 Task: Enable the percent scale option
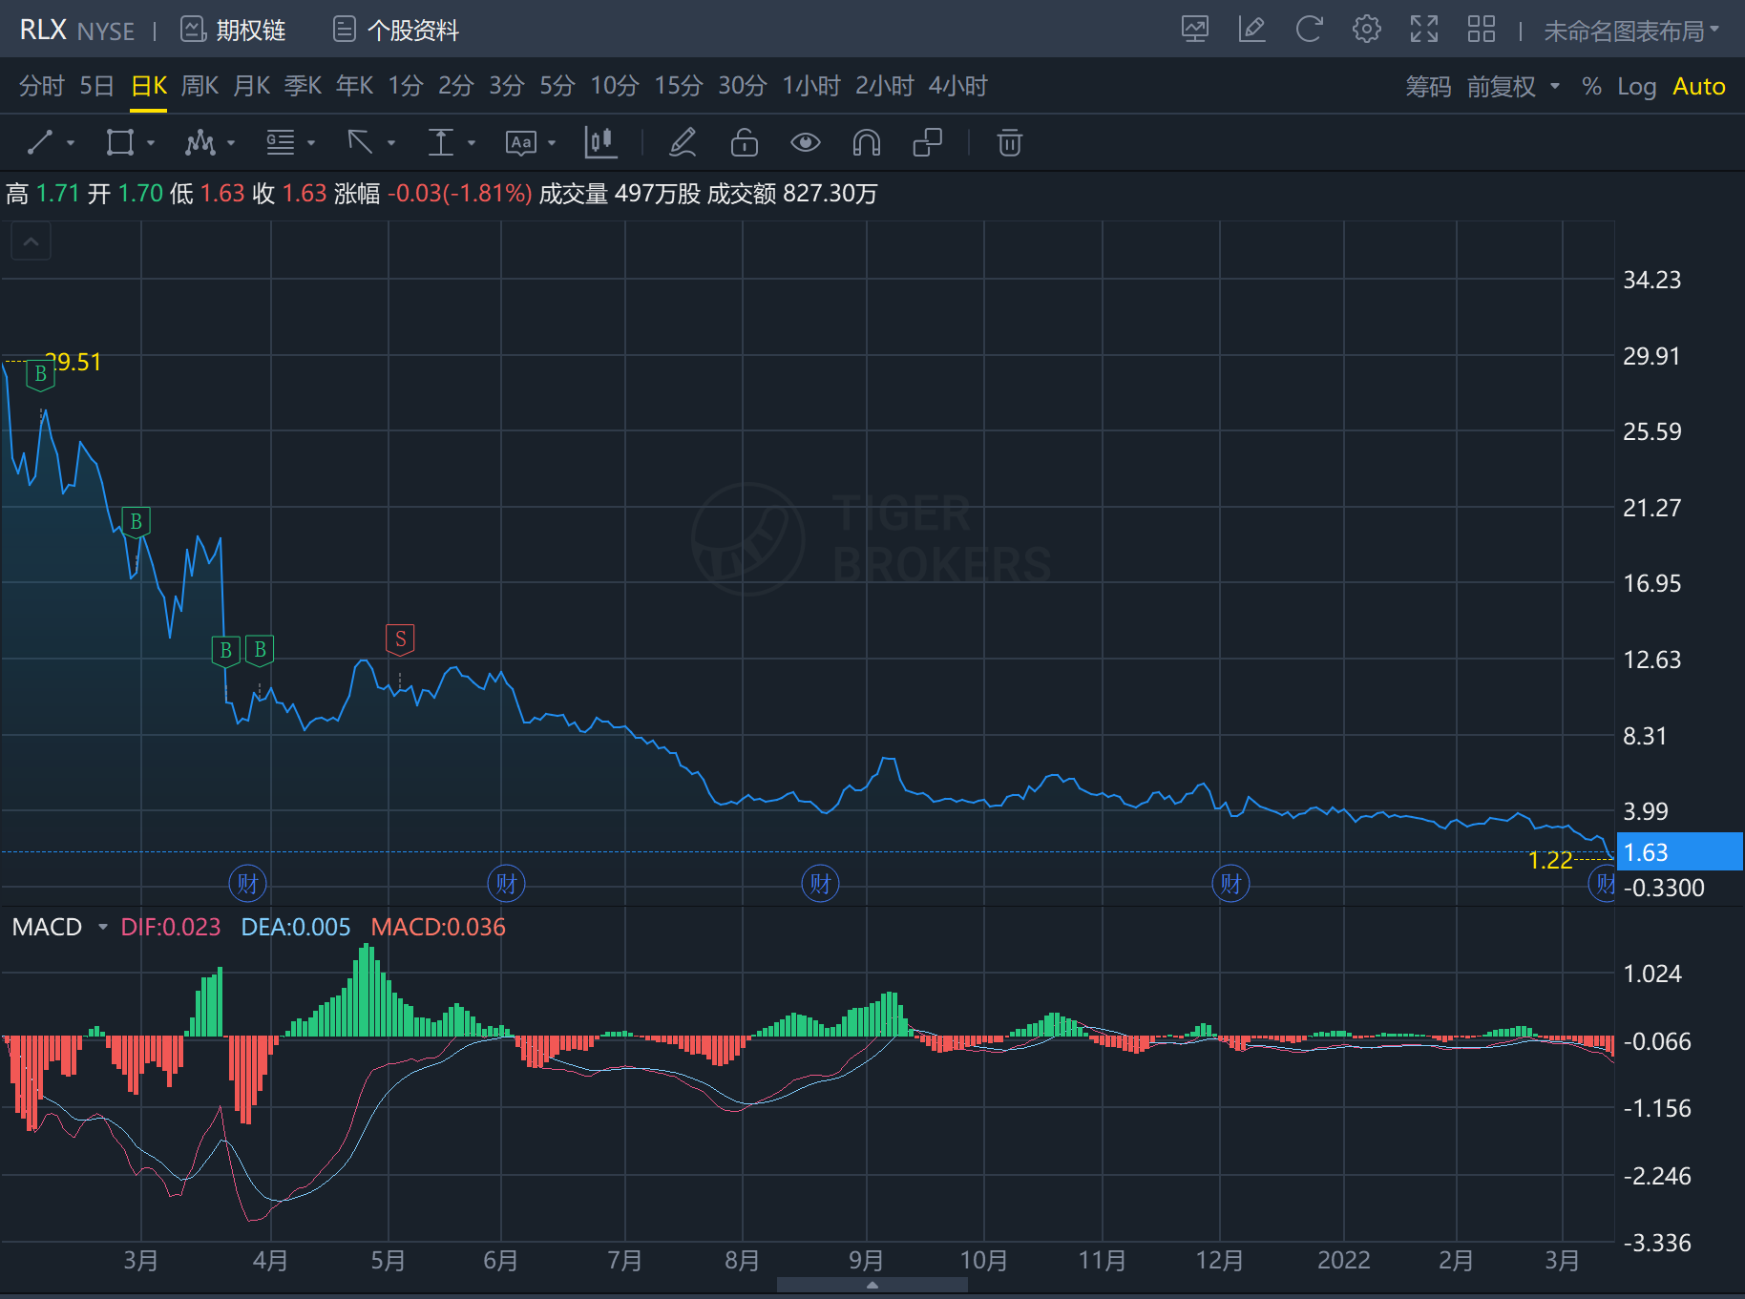point(1590,87)
